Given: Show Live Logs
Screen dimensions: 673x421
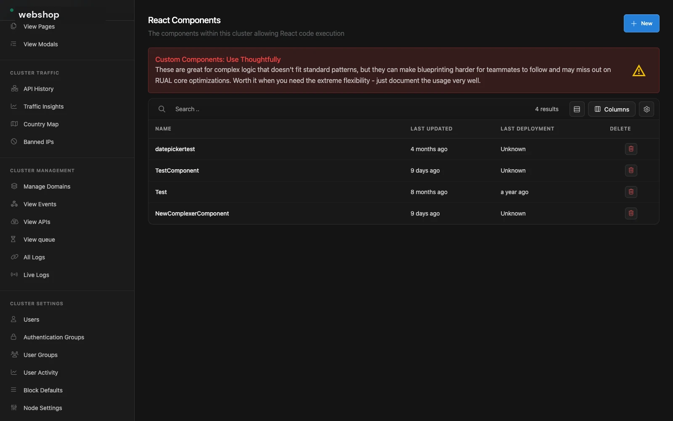Looking at the screenshot, I should coord(36,275).
